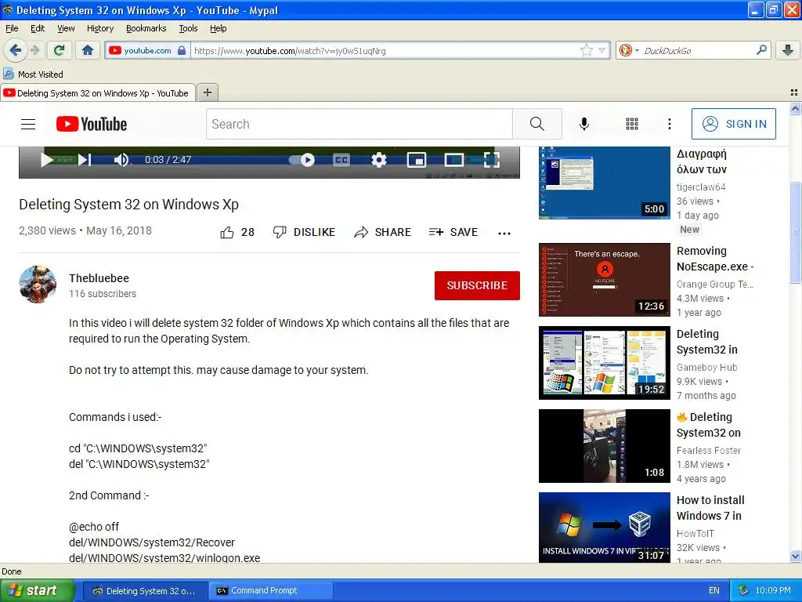Image resolution: width=802 pixels, height=602 pixels.
Task: Click the YouTube search magnifier button
Action: click(x=537, y=124)
